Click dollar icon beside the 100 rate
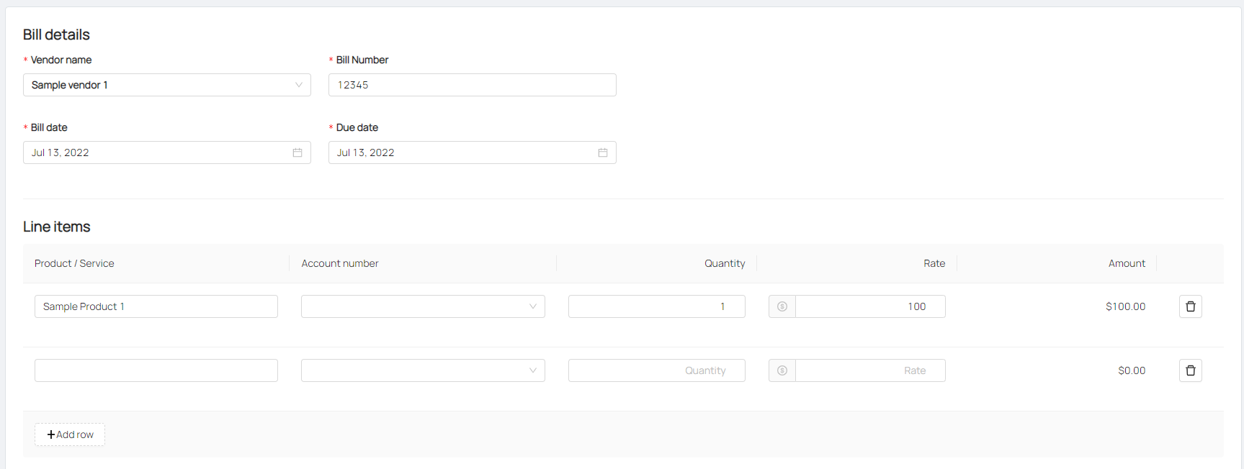Viewport: 1244px width, 469px height. coord(782,306)
